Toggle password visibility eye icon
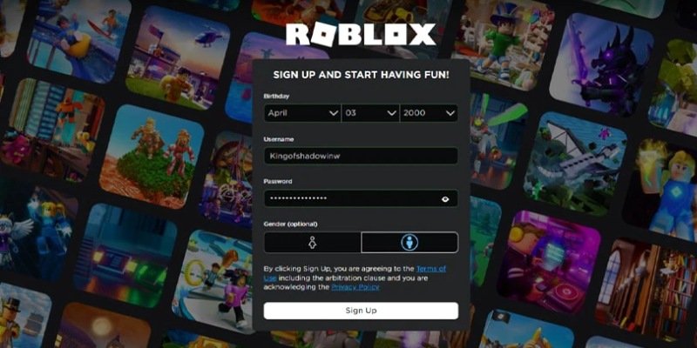Viewport: 697px width, 348px height. (x=445, y=199)
